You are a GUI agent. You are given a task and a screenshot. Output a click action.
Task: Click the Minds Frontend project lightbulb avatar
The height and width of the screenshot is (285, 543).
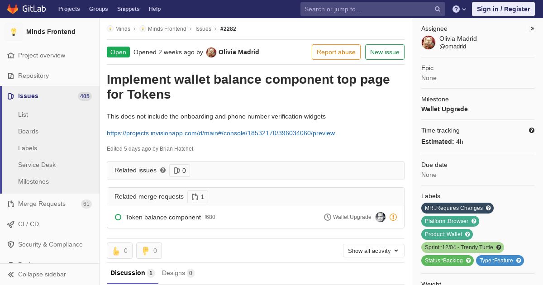[x=14, y=32]
